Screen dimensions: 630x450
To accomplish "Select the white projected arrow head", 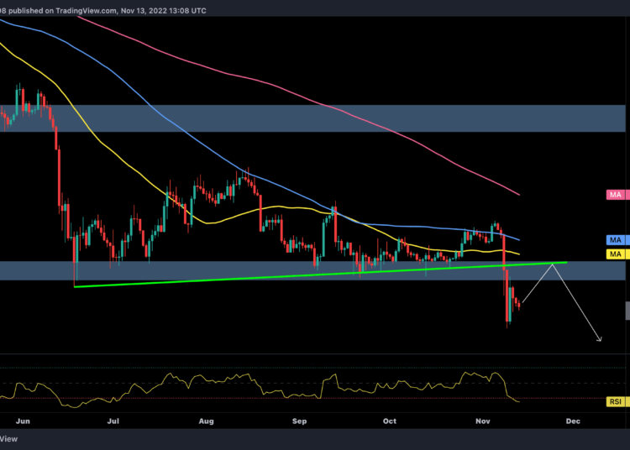I will pyautogui.click(x=599, y=339).
